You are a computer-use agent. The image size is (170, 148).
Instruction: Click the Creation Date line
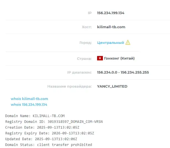[42, 127]
